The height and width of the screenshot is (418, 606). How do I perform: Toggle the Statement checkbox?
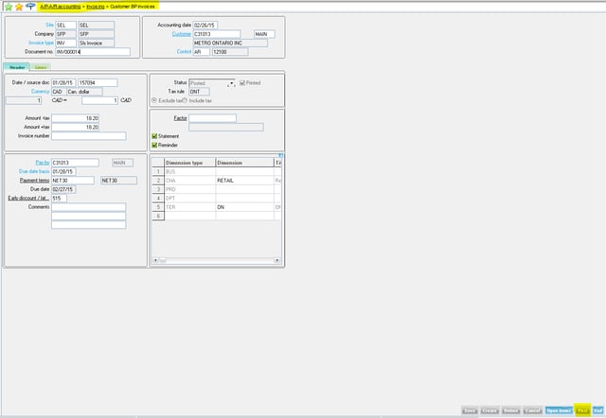(x=155, y=135)
